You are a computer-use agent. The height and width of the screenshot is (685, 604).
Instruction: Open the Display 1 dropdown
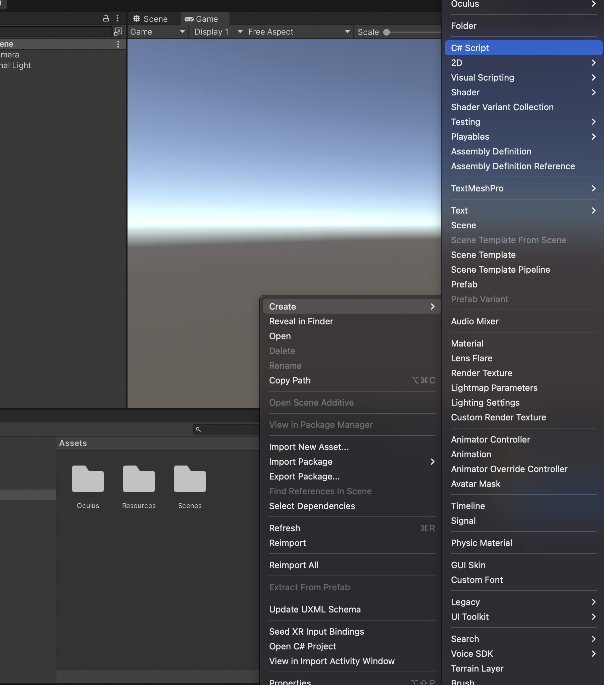click(x=217, y=32)
